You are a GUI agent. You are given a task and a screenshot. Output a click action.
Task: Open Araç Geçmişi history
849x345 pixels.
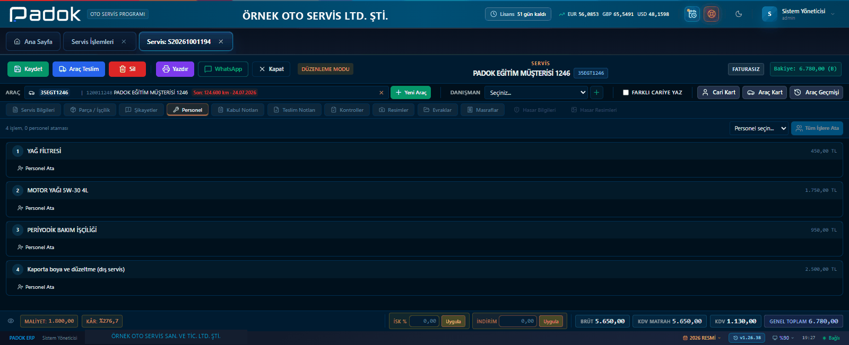tap(817, 92)
